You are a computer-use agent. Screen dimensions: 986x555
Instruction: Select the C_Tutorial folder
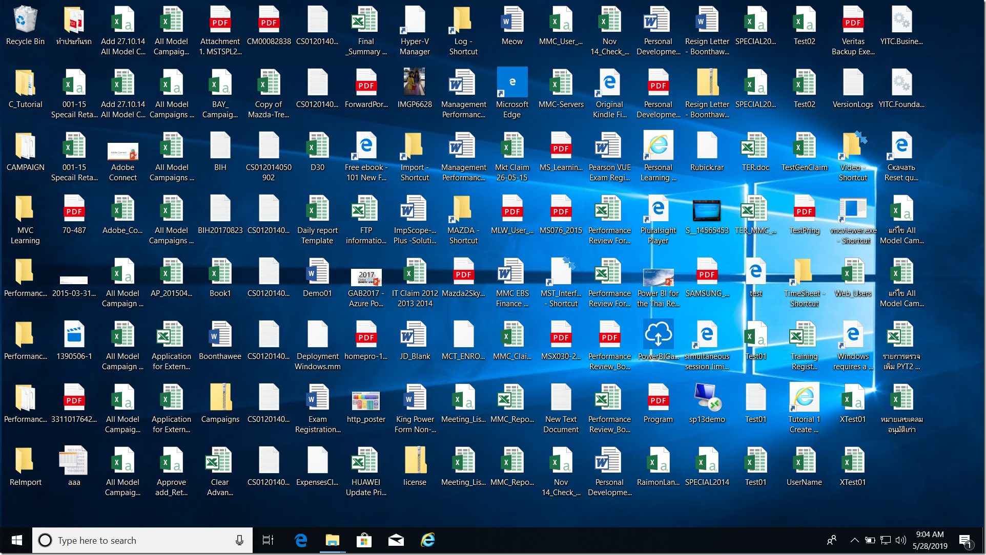25,88
